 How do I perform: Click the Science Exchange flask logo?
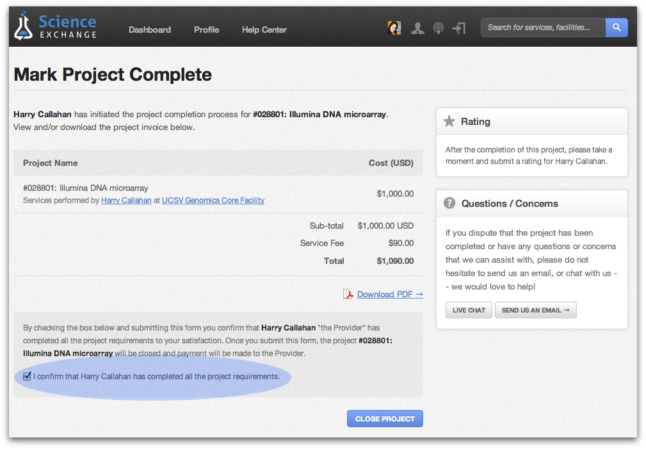[24, 26]
